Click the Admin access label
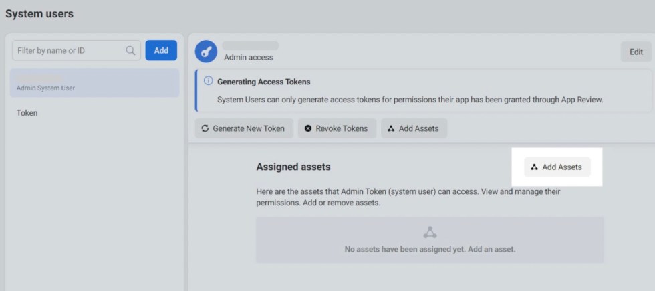655x291 pixels. tap(248, 58)
